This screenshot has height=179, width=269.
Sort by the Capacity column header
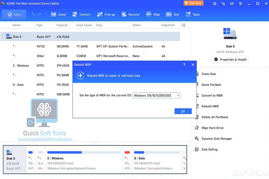click(62, 25)
